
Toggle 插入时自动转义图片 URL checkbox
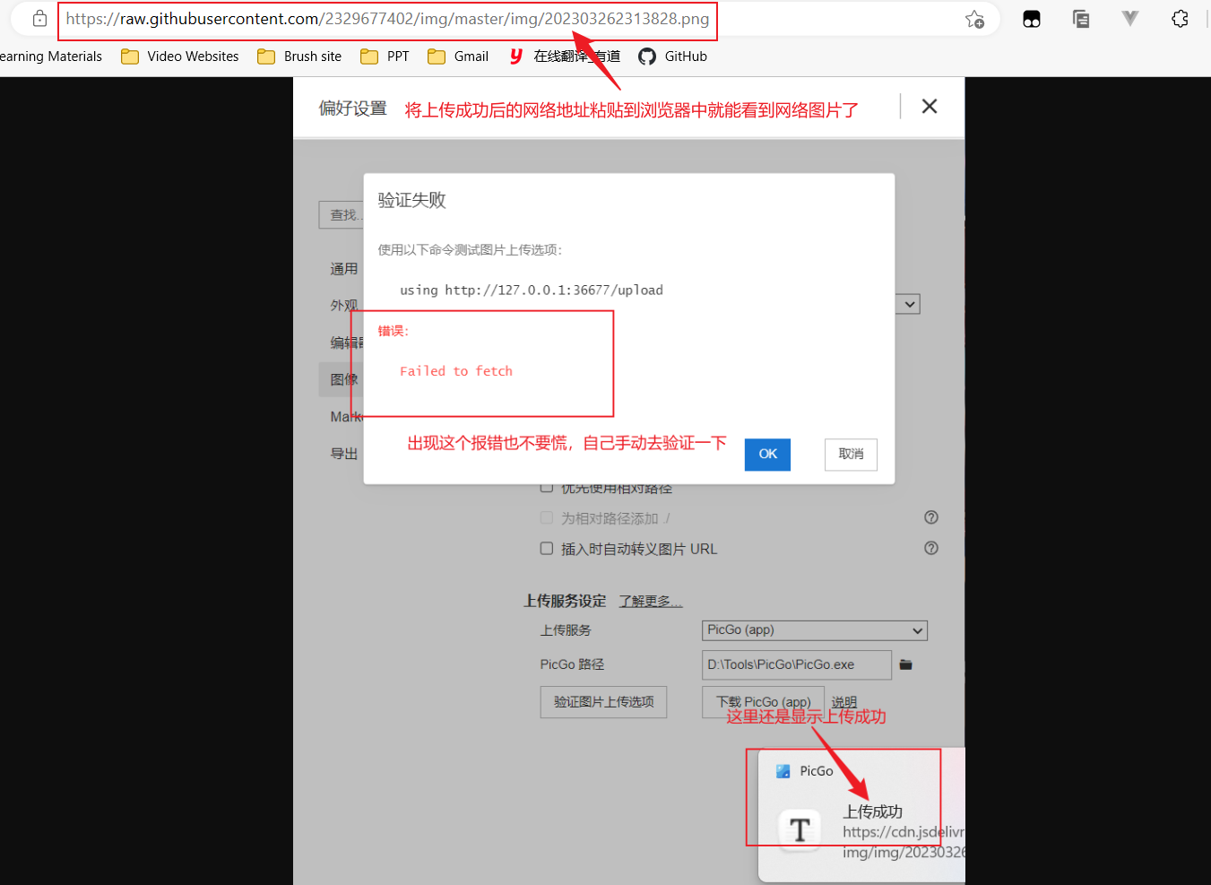coord(547,549)
